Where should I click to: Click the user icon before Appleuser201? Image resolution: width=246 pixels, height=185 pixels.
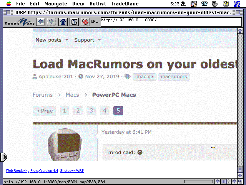coord(35,76)
